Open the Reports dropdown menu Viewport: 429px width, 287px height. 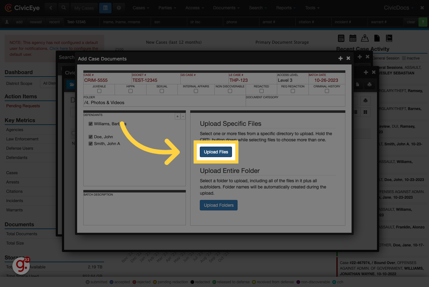click(x=286, y=8)
